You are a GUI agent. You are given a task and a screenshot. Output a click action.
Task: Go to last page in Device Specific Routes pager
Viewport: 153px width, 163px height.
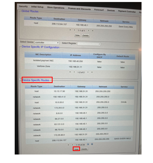pos(92,144)
